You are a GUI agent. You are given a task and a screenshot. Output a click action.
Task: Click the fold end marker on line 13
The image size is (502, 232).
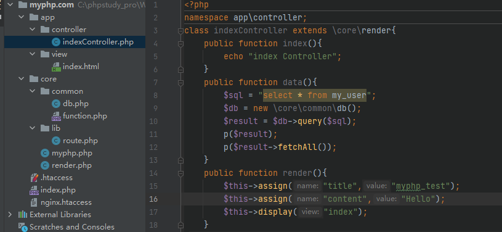coord(180,160)
